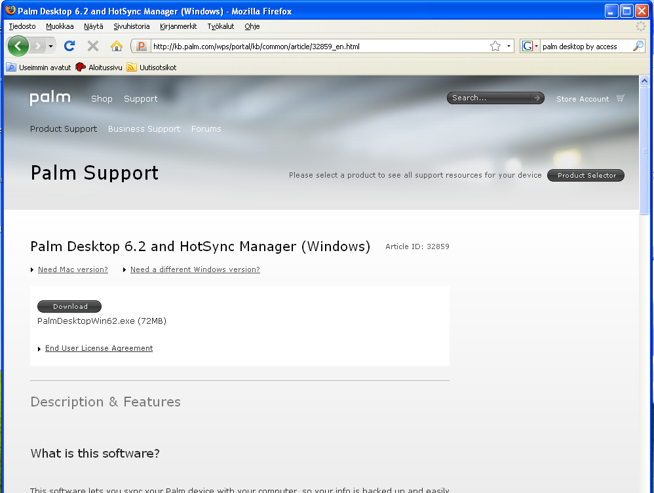
Task: Click the 'What is this software?' heading
Action: point(95,454)
